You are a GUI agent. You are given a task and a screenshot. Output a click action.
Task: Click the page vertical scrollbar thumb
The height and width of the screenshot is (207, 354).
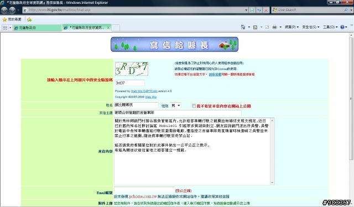click(351, 99)
